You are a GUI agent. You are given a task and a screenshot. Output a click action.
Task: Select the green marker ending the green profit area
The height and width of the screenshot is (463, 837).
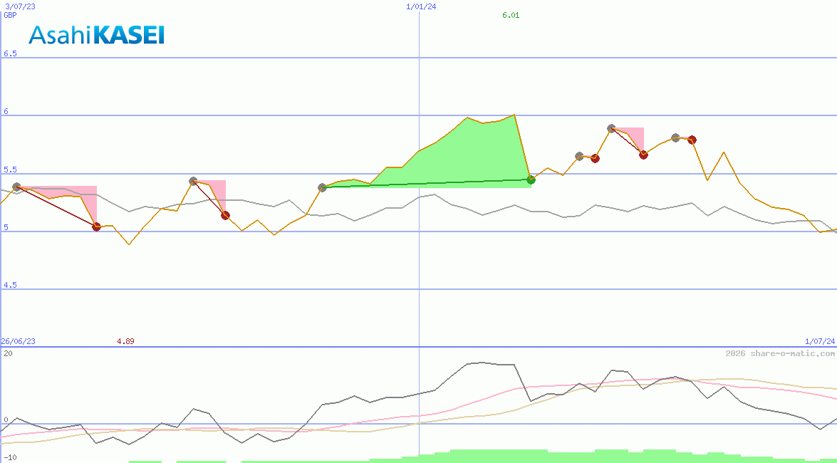tap(531, 180)
